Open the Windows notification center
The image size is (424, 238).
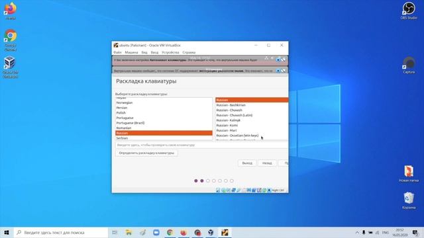[415, 232]
